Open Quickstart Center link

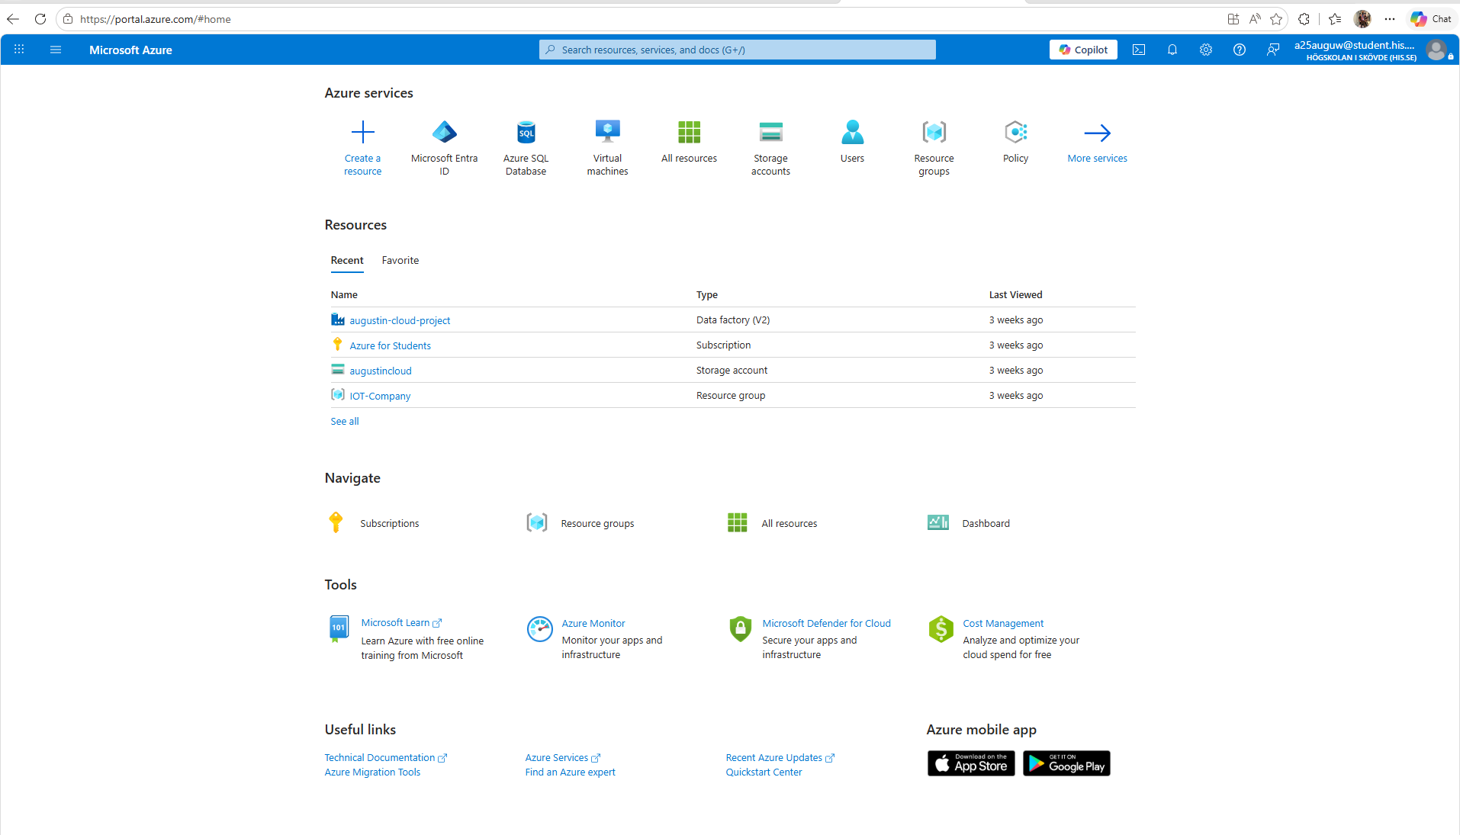pyautogui.click(x=764, y=772)
